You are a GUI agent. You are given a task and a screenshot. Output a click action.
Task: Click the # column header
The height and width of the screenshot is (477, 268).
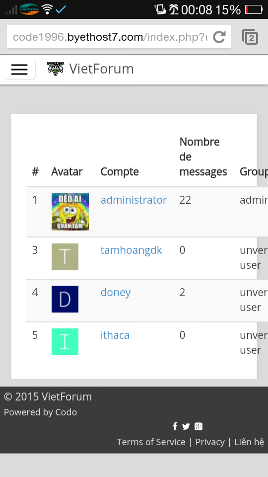tap(35, 171)
